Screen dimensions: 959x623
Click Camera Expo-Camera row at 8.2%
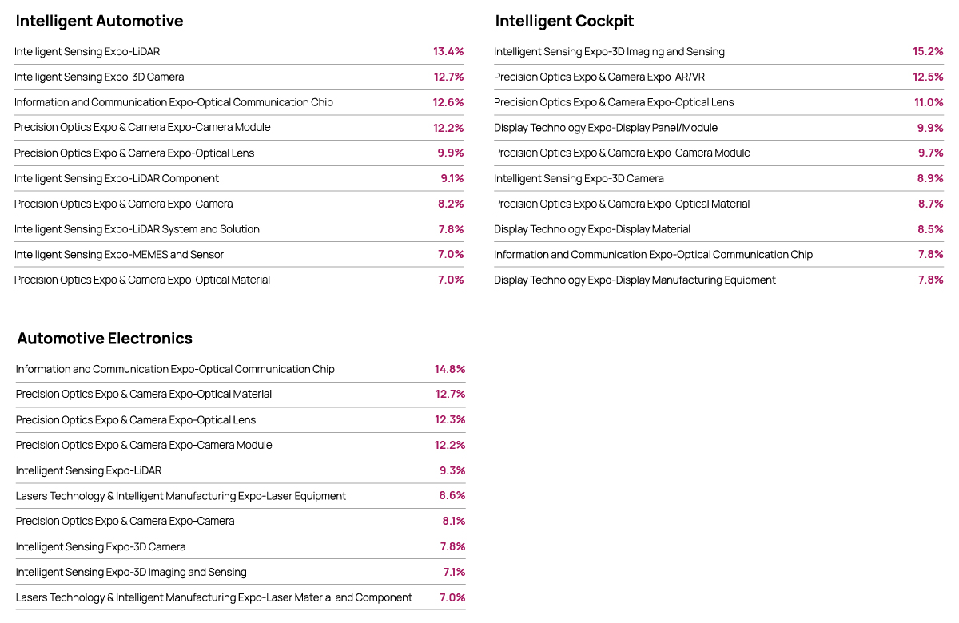coord(239,204)
